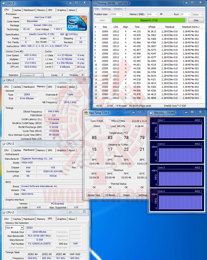Screen dimensions: 207x260
Task: Click the Bus Speed 212.0 MHz value
Action: tap(30, 63)
